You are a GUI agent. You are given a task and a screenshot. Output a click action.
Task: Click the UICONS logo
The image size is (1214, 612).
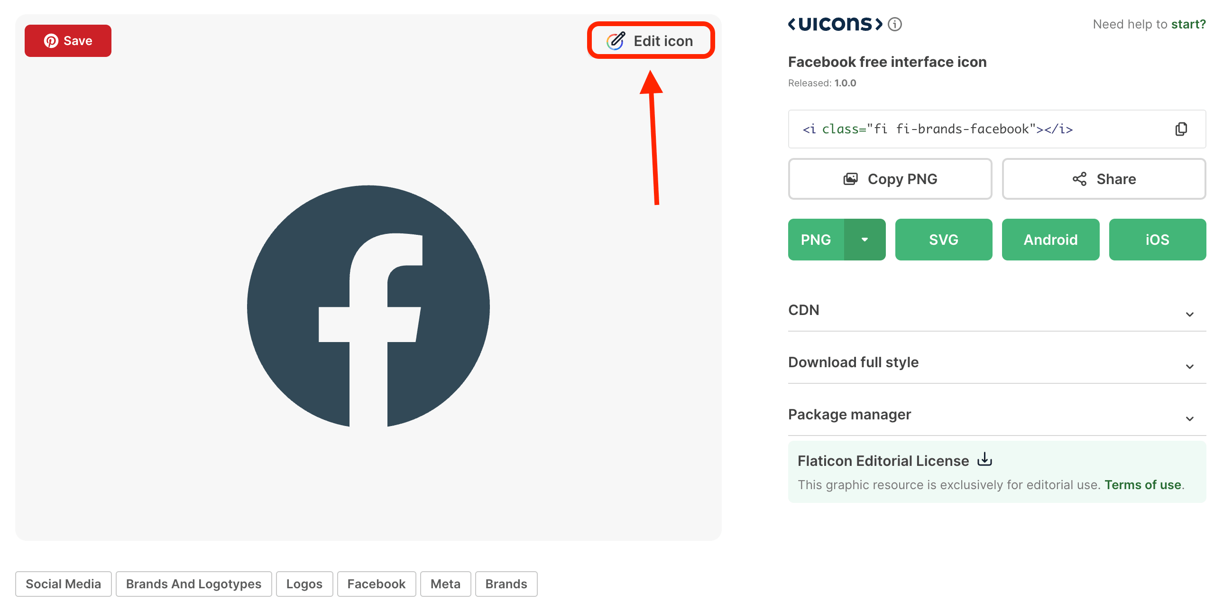(x=835, y=24)
